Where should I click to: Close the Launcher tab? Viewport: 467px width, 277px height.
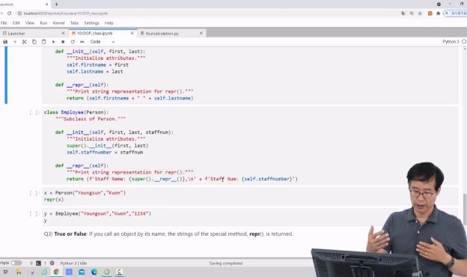[x=63, y=34]
